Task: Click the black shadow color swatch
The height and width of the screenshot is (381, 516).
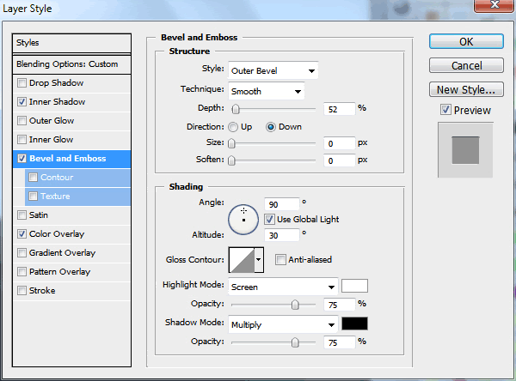Action: [354, 324]
